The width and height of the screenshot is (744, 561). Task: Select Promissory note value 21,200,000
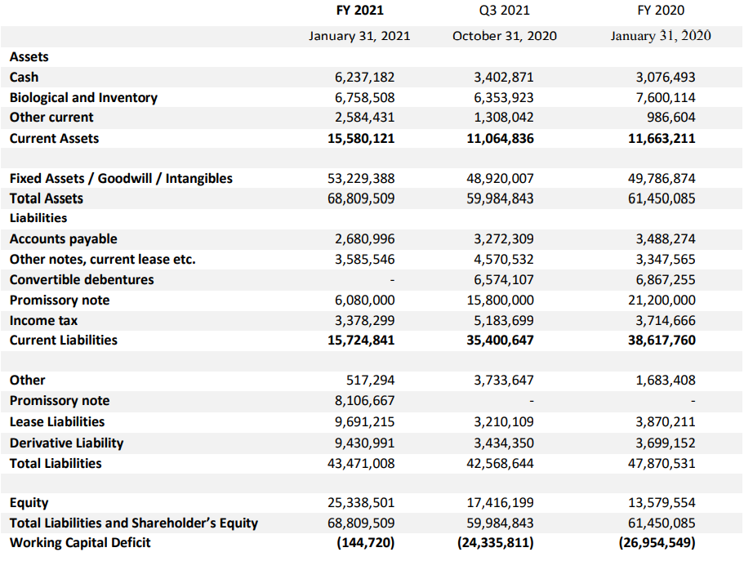662,300
